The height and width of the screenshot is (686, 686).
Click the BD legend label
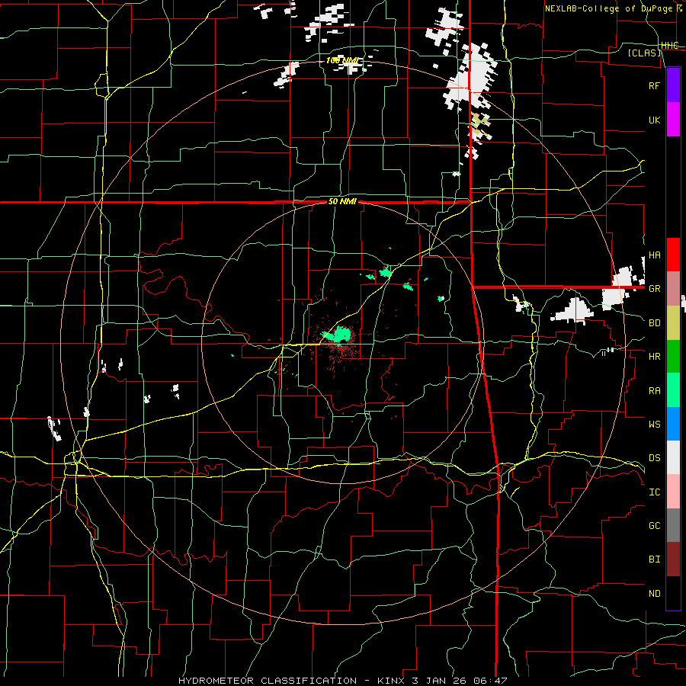654,323
